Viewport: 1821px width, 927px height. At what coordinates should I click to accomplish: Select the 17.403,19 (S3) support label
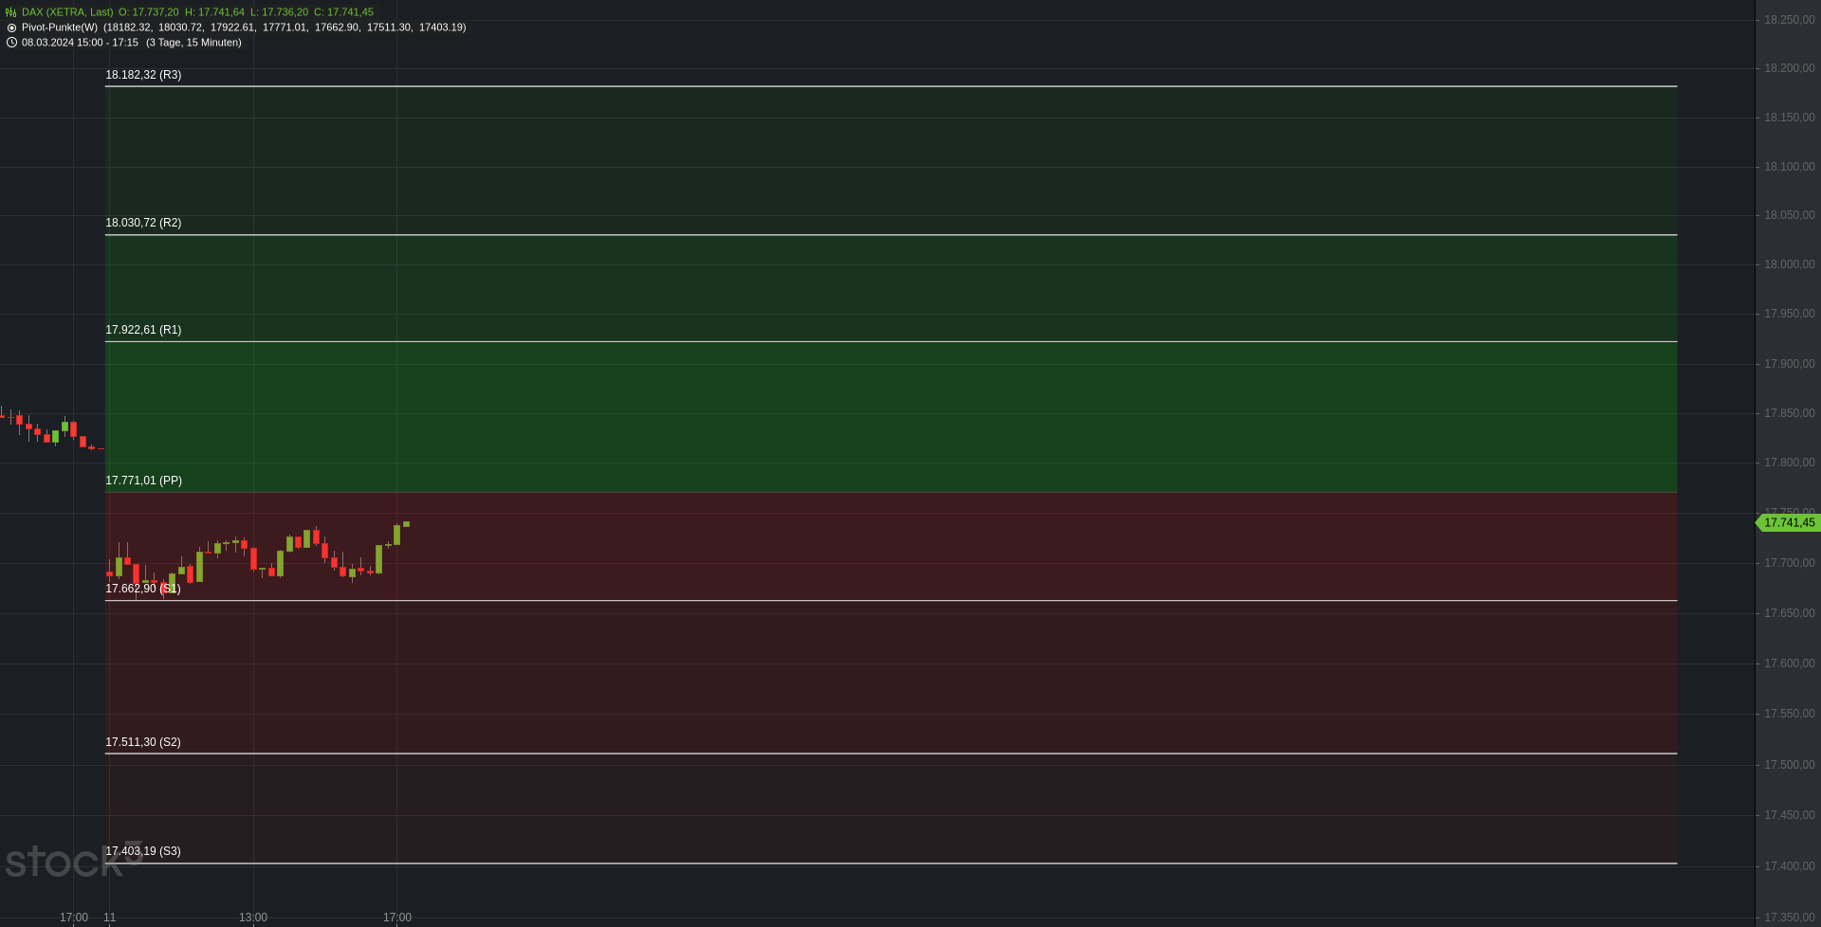coord(143,851)
